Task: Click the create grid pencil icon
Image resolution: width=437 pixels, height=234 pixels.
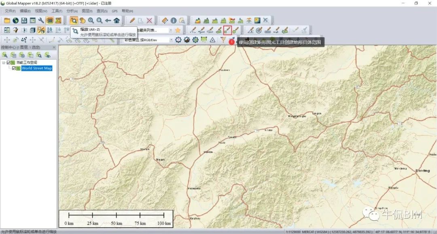Action: pyautogui.click(x=267, y=30)
